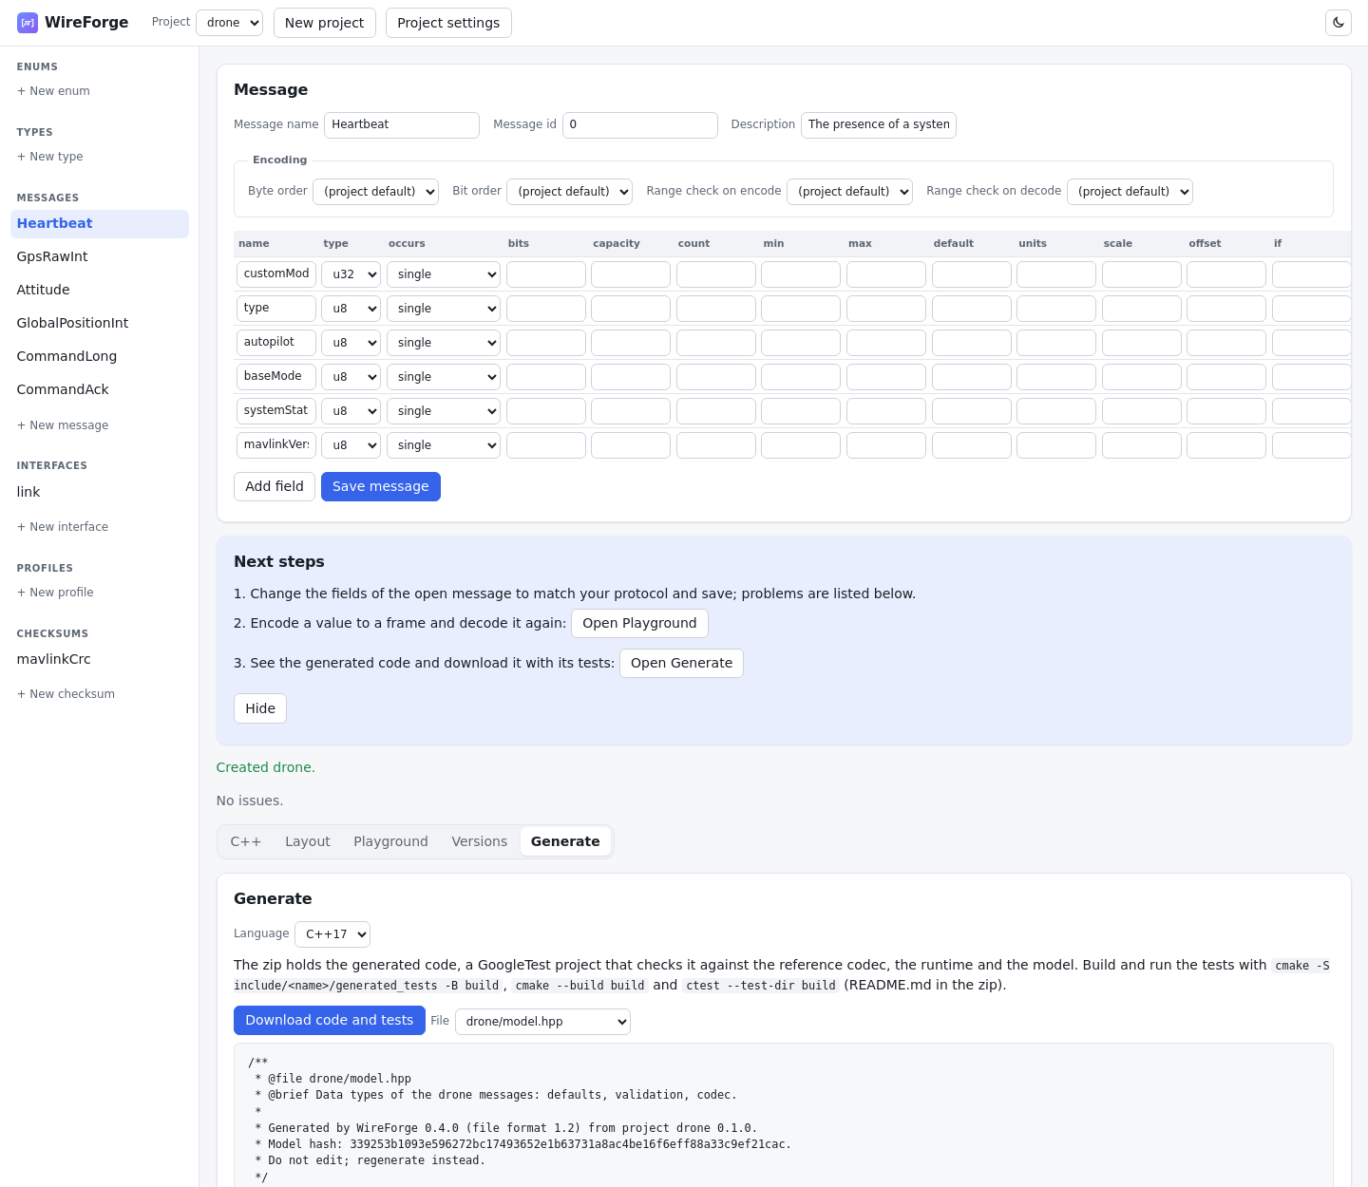Open Range check on encode dropdown
Screen dimensions: 1368x1187
pos(849,192)
